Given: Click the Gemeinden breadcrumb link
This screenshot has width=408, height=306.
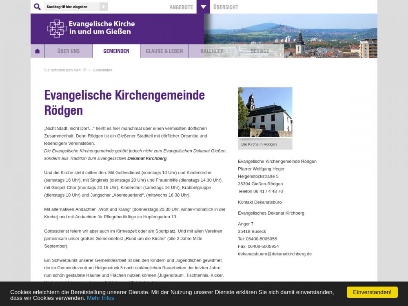Looking at the screenshot, I should point(102,70).
